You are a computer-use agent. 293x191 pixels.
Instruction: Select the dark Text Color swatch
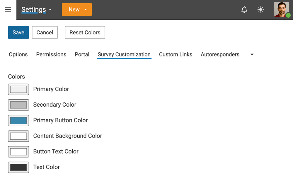[18, 167]
